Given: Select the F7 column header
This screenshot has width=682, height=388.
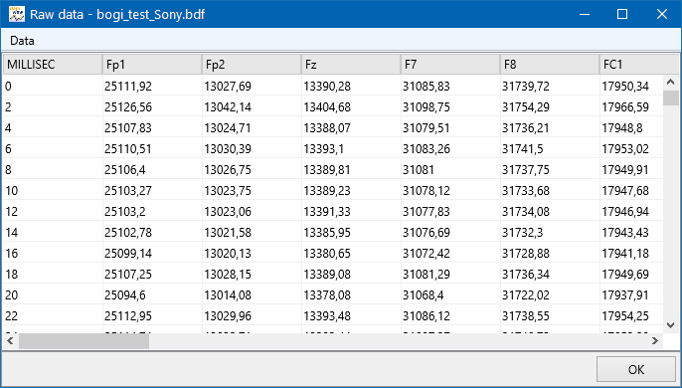Looking at the screenshot, I should (450, 65).
